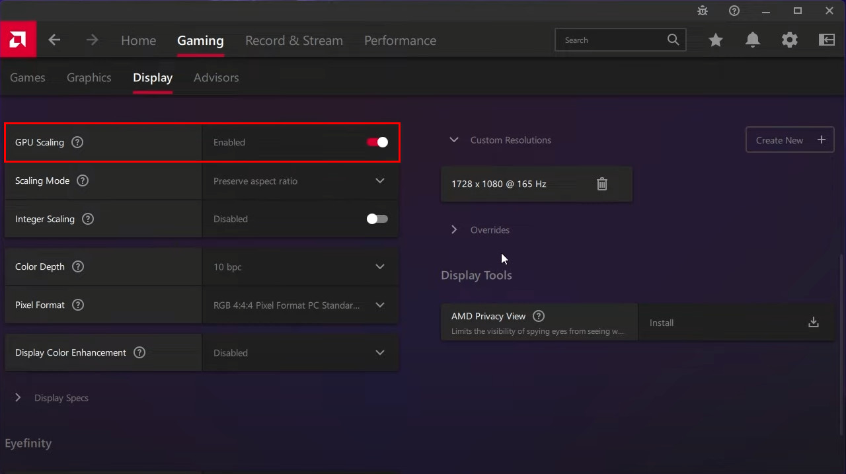Open settings gear icon
This screenshot has height=474, width=846.
pos(790,40)
